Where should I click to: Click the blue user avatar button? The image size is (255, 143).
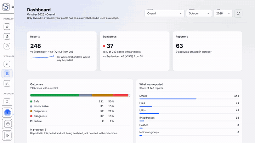click(x=7, y=113)
